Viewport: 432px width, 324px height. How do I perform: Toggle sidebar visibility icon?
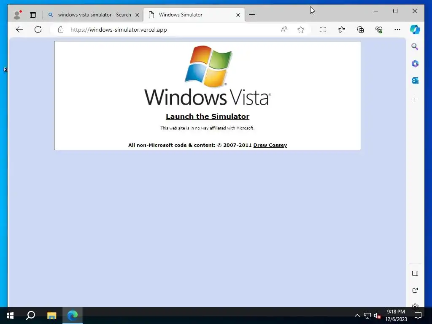tap(415, 273)
